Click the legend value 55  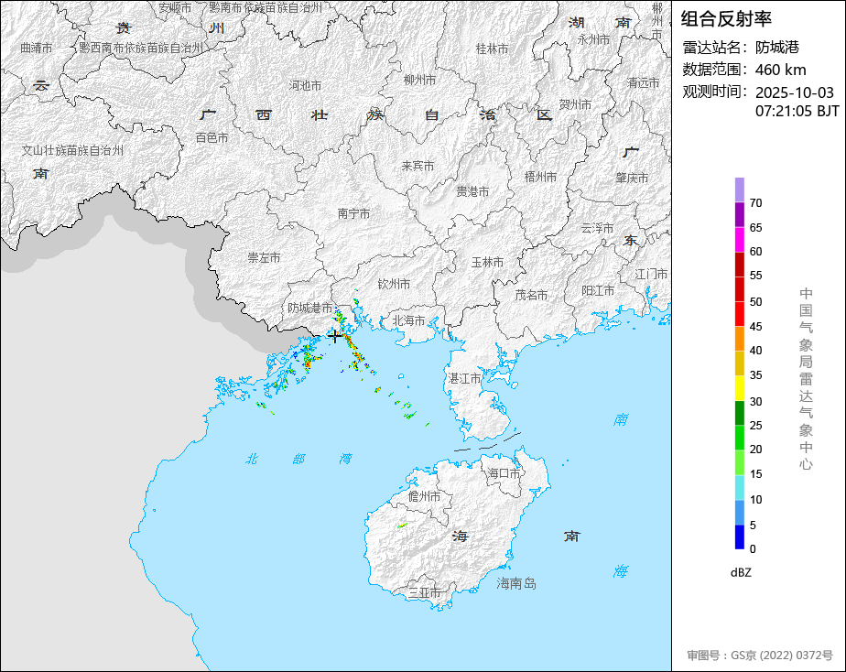pos(756,276)
